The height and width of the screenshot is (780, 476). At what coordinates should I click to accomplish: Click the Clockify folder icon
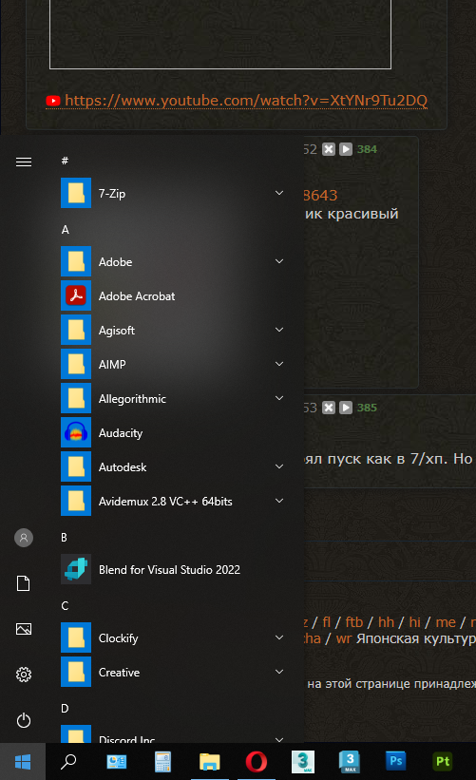pos(76,637)
